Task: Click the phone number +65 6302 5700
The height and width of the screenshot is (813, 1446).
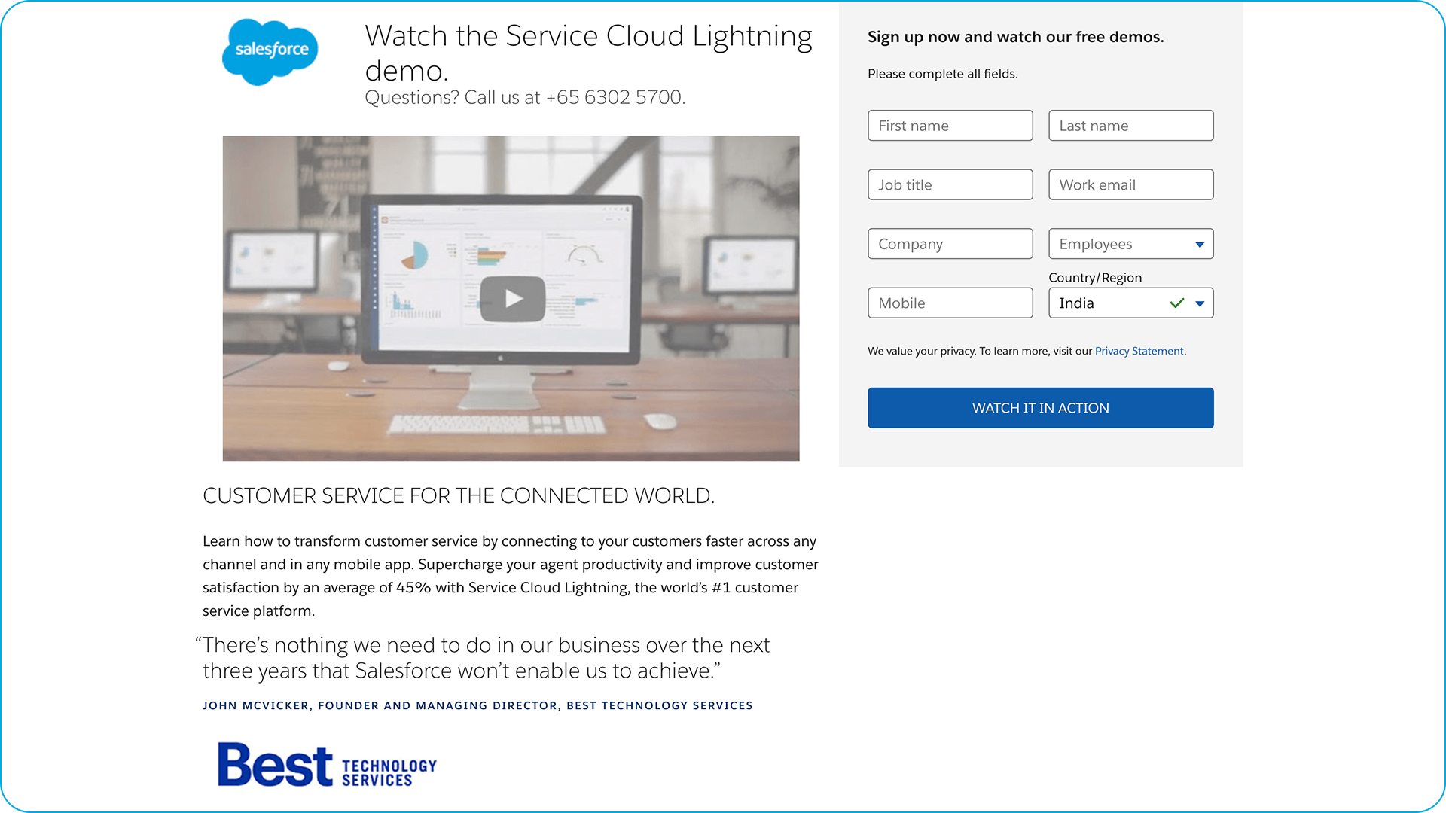Action: (x=614, y=97)
